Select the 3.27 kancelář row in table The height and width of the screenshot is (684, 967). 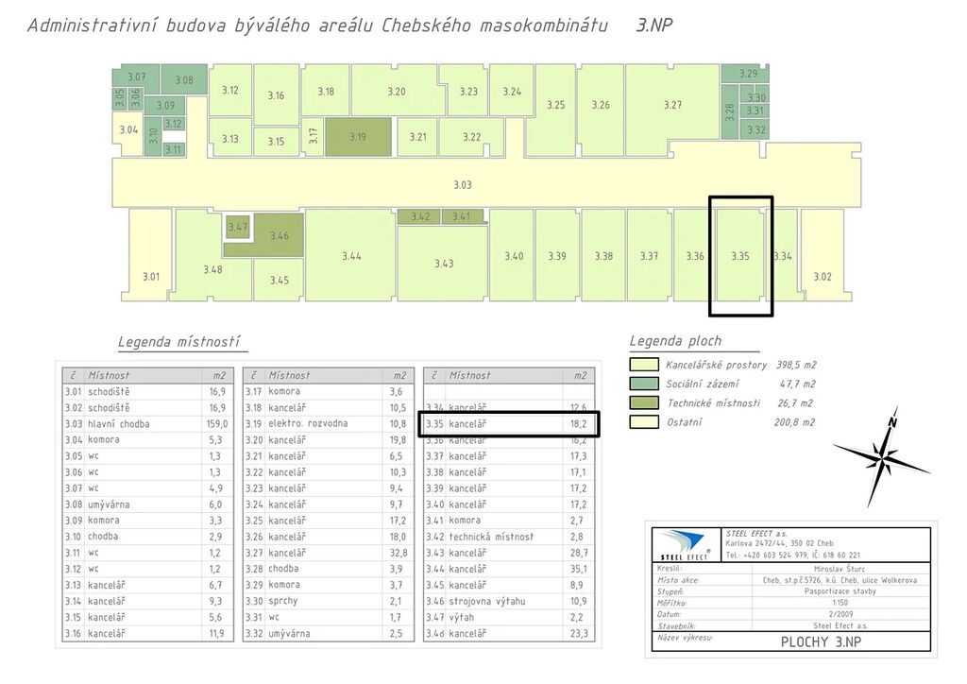point(328,553)
